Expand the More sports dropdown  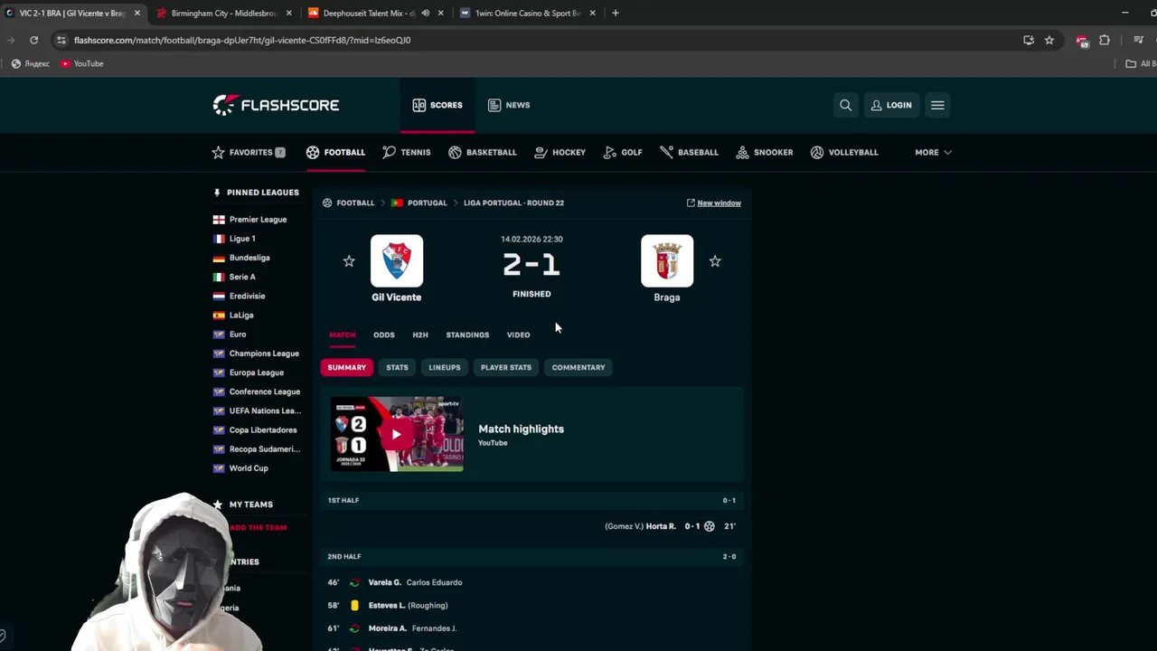click(x=933, y=152)
